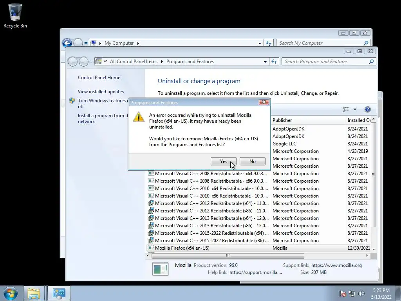Click Google LLC publisher cell
The image size is (401, 301).
click(x=284, y=144)
